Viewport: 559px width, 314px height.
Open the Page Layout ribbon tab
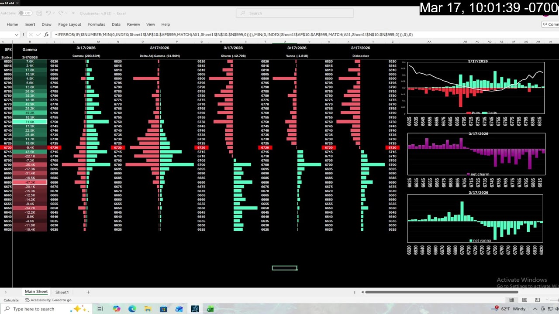70,24
